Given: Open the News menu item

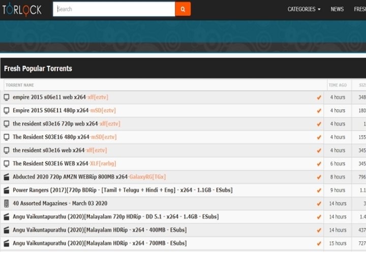Looking at the screenshot, I should tap(337, 9).
